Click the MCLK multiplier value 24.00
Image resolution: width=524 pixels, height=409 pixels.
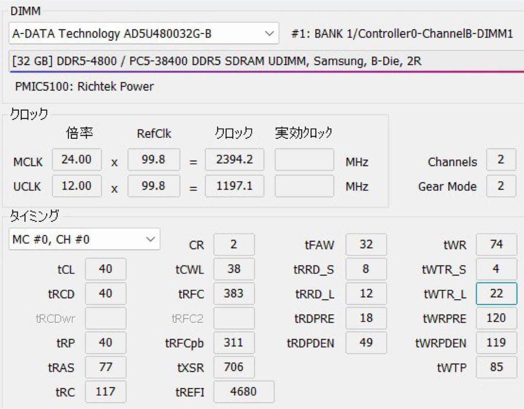pyautogui.click(x=77, y=159)
